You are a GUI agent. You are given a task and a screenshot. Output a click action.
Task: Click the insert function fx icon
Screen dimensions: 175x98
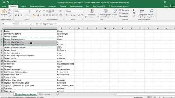(31, 24)
